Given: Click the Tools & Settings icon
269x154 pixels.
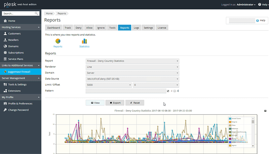Looking at the screenshot, I should point(5,84).
